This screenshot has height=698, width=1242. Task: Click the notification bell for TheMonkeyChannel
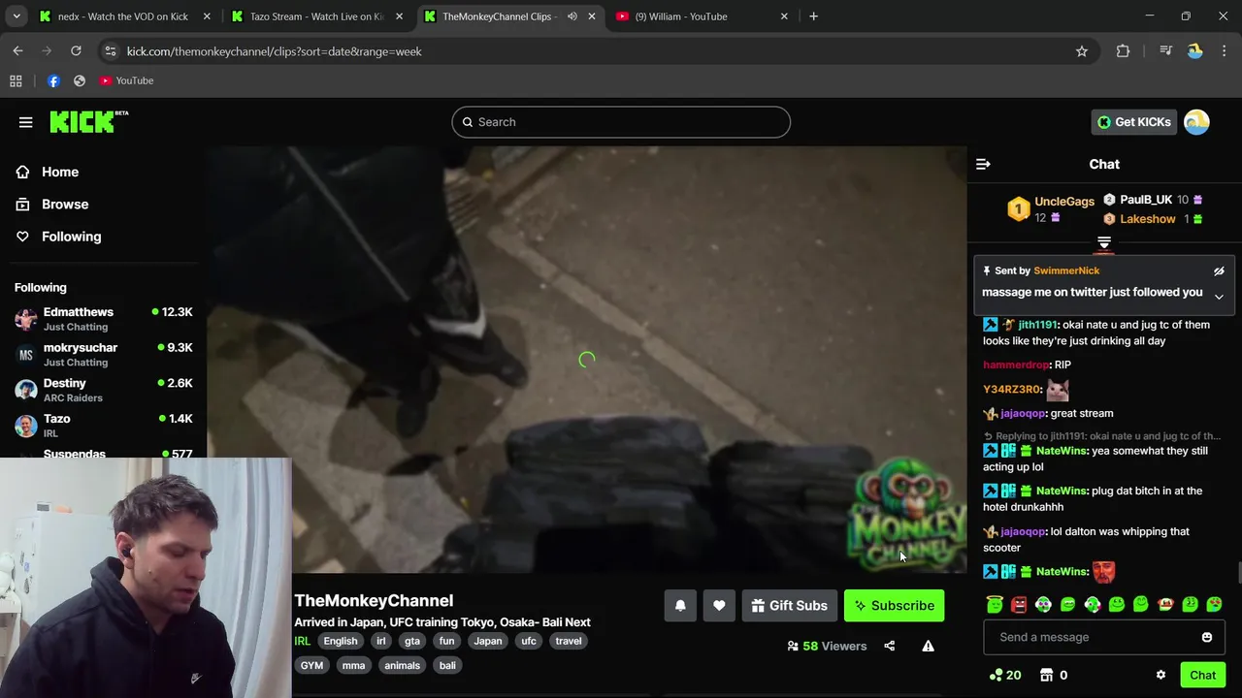tap(680, 606)
